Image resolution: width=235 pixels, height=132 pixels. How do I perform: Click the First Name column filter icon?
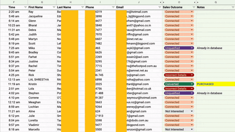click(x=54, y=7)
